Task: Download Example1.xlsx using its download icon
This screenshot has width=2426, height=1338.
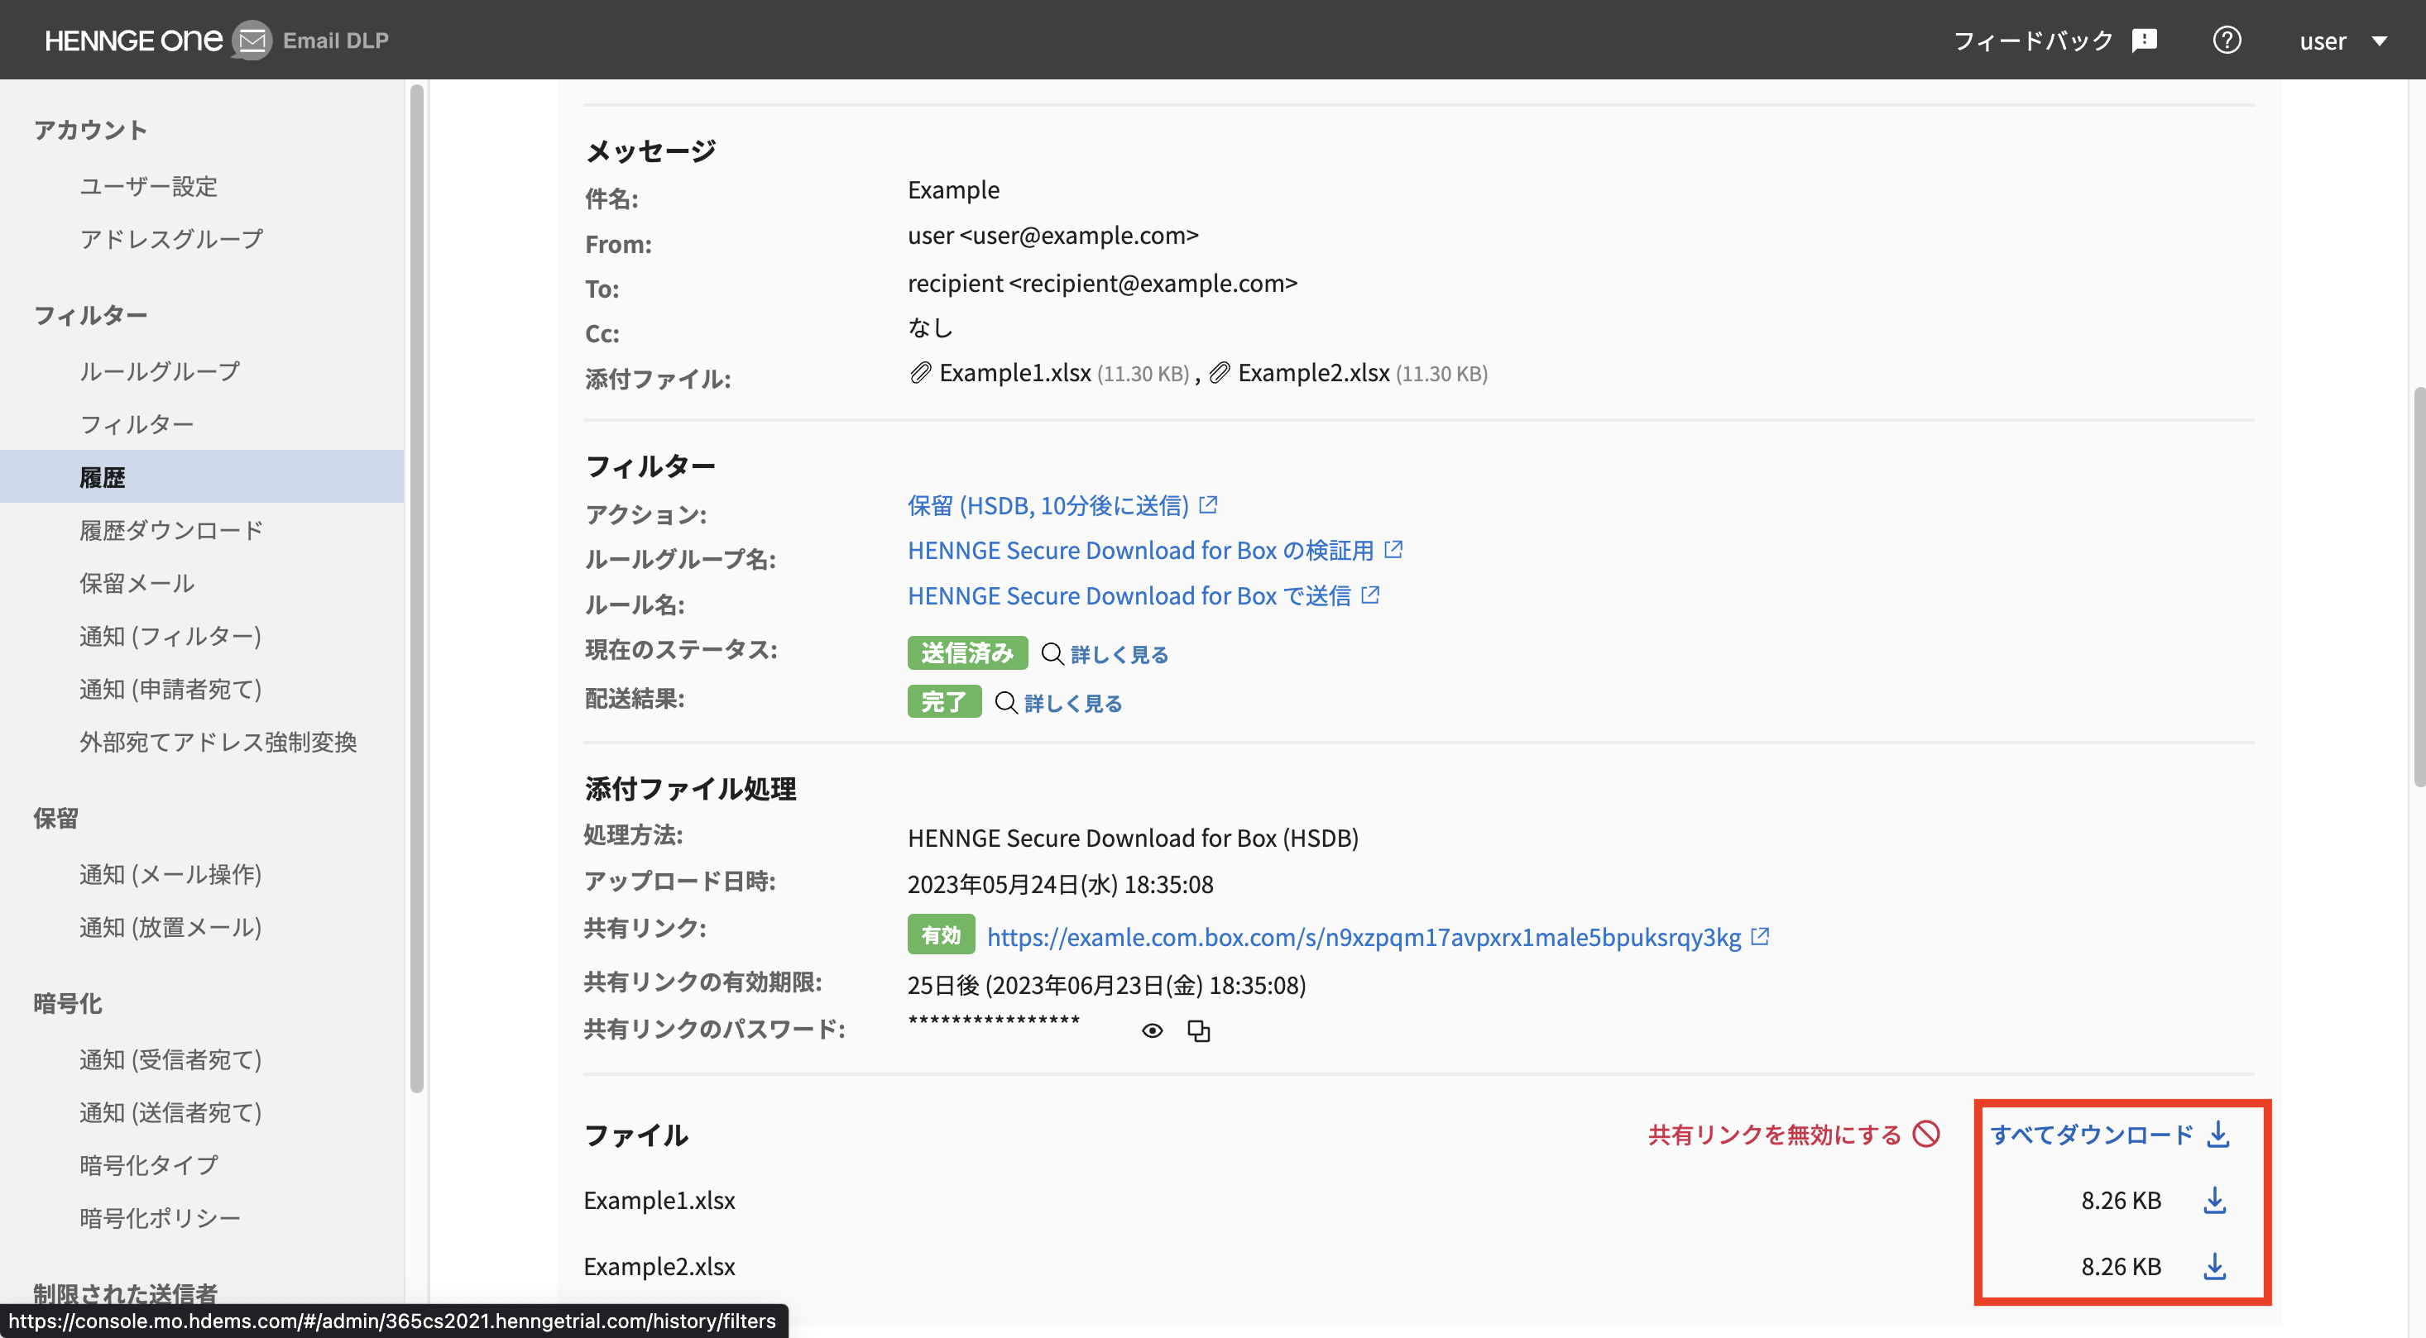Action: tap(2214, 1201)
